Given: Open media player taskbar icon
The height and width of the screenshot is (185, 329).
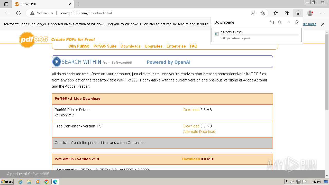Looking at the screenshot, I should 38,182.
